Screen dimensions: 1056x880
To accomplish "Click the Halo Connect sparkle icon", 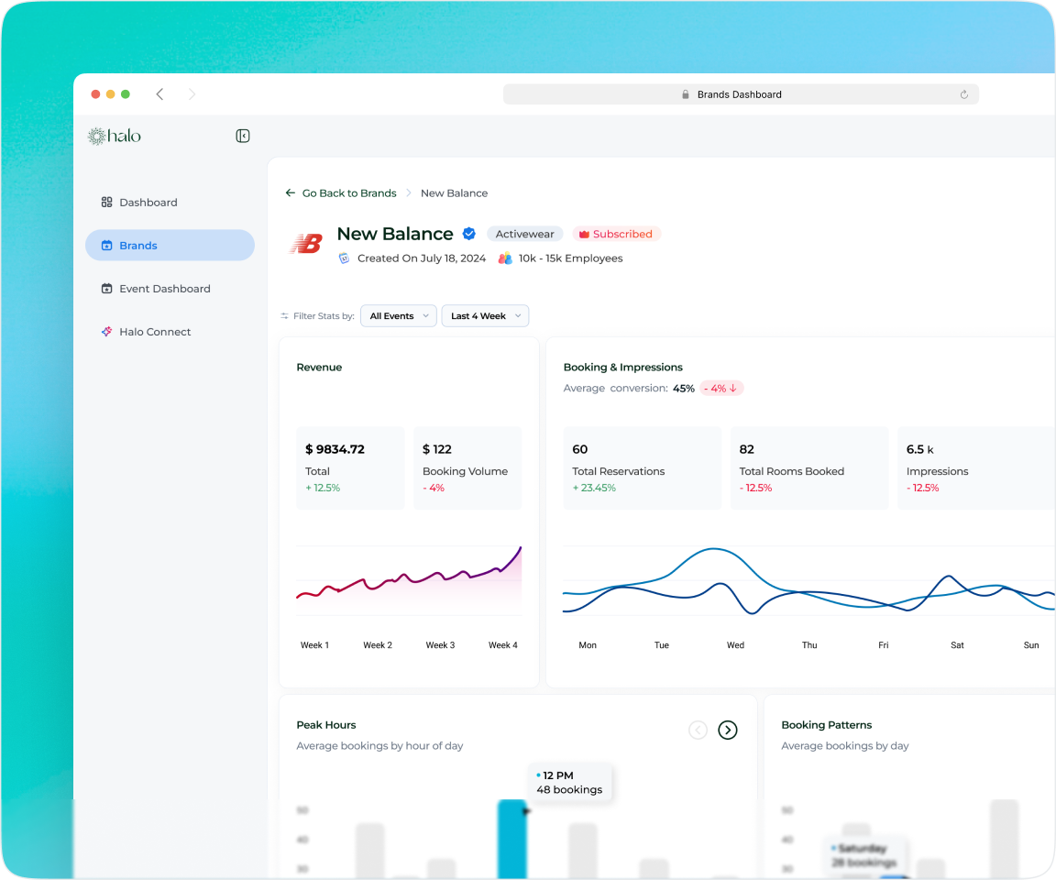I will (106, 331).
